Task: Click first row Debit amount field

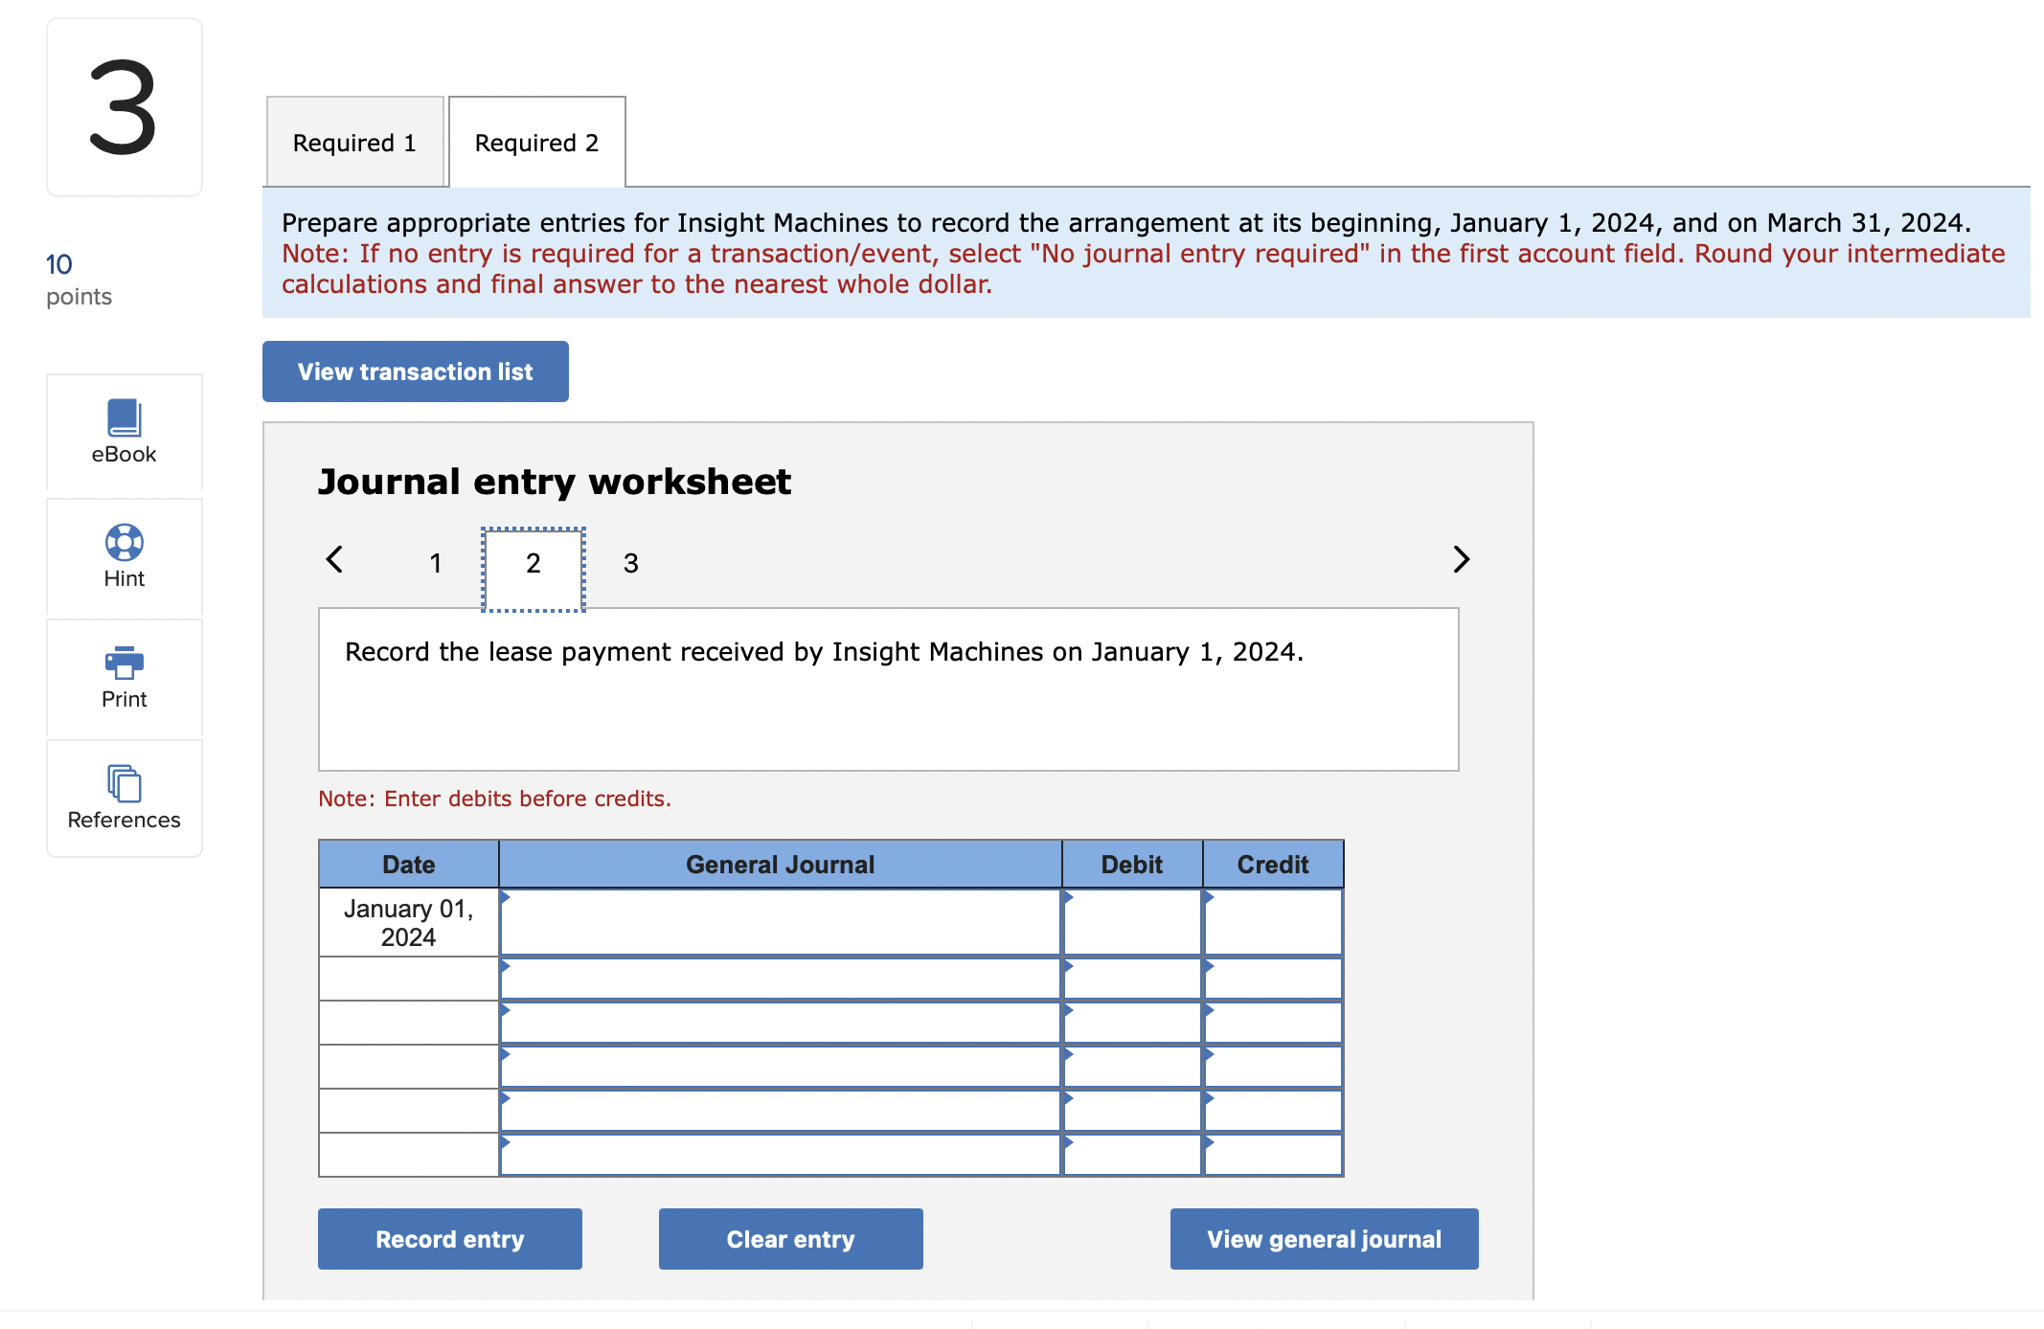Action: point(1132,922)
